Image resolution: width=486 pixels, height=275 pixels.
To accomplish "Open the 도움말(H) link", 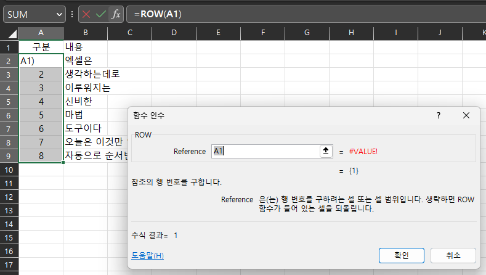I will [x=148, y=255].
